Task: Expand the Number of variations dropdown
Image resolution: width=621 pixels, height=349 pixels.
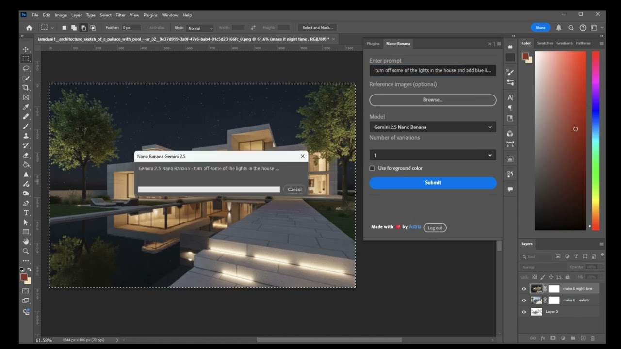Action: (432, 155)
